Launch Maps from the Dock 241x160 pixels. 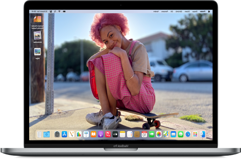click(166, 134)
